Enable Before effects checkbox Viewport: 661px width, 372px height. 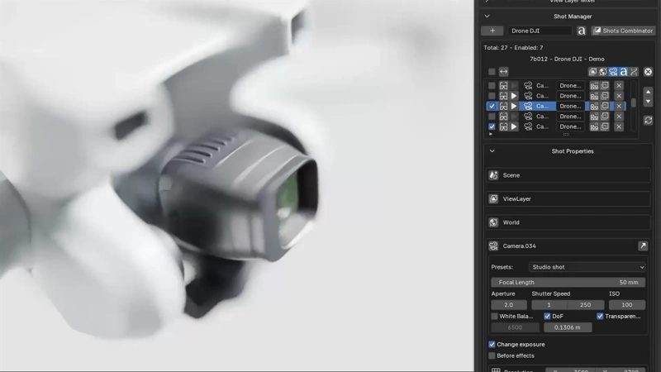tap(492, 356)
